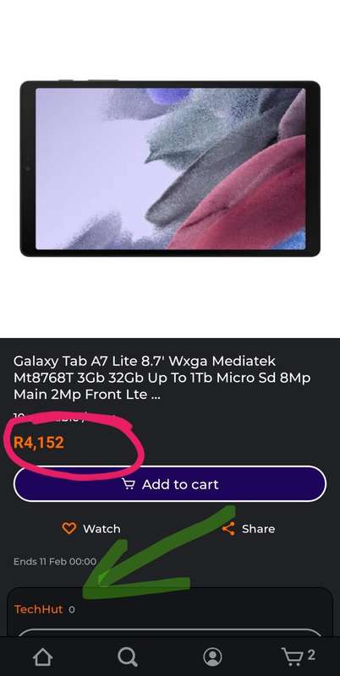This screenshot has width=340, height=676.
Task: Open the profile account icon
Action: [213, 657]
